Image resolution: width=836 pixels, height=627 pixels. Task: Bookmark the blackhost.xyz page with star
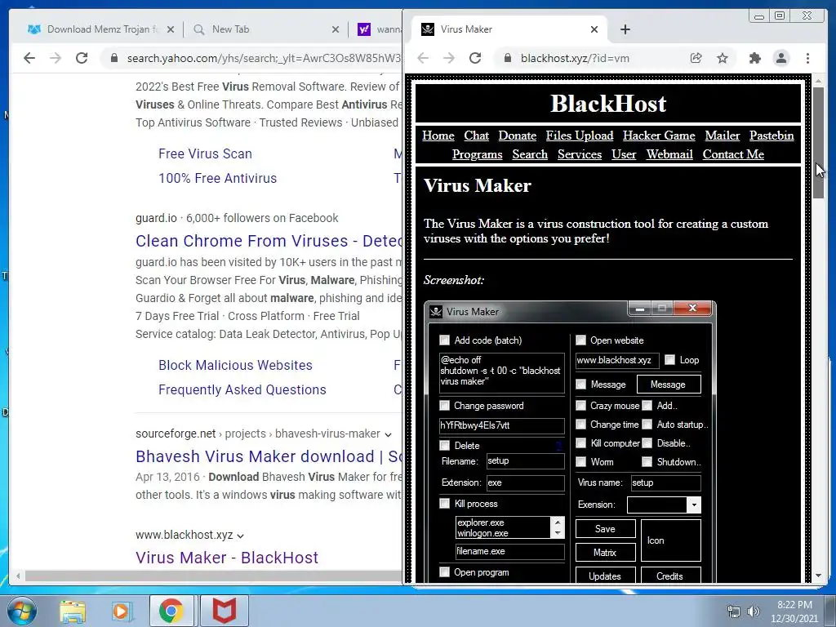click(723, 58)
